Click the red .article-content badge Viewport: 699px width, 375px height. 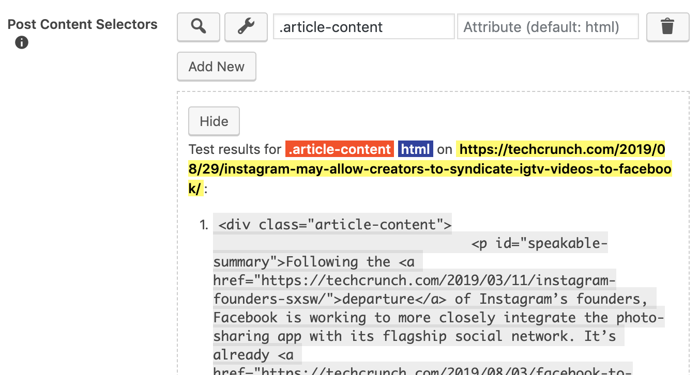click(340, 150)
